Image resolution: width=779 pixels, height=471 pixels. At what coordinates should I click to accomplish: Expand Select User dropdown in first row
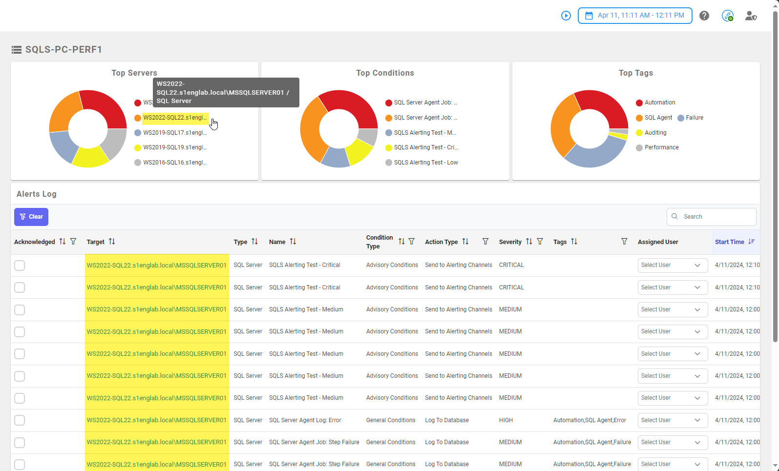click(672, 266)
